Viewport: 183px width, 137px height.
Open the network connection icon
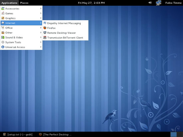point(158,3)
